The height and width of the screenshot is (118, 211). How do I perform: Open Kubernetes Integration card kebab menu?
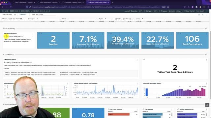33,34
